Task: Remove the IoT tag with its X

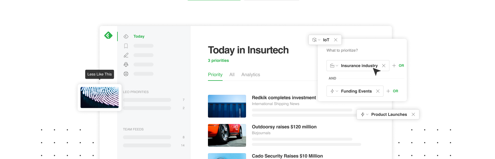Action: 336,40
